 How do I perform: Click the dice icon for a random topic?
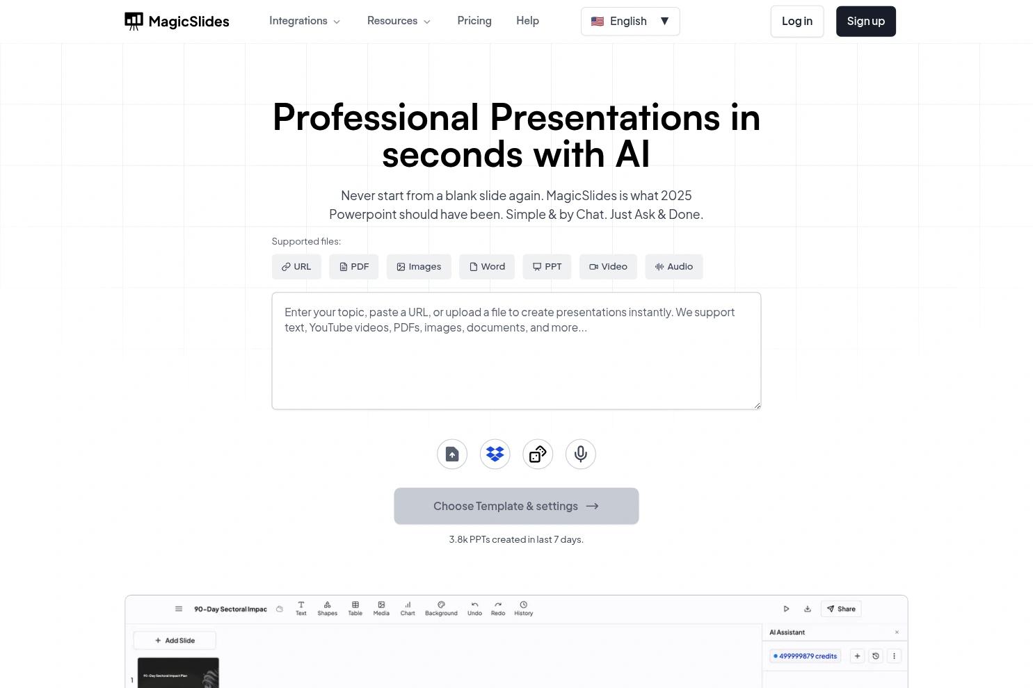pos(537,454)
